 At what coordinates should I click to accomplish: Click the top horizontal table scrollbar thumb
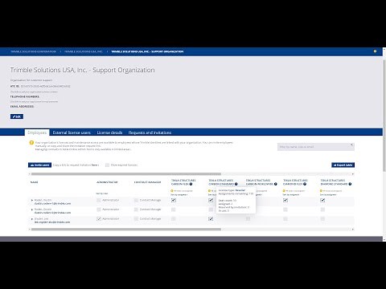click(126, 174)
